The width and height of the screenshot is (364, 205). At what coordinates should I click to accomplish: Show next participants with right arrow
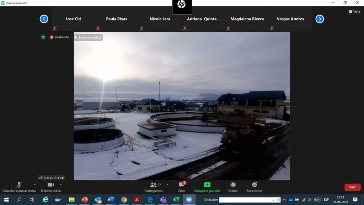coord(320,19)
